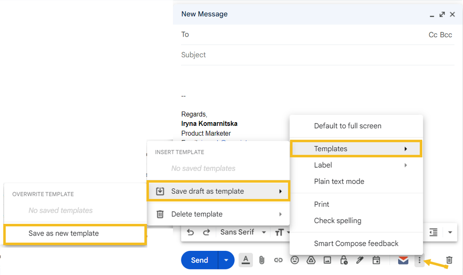
Task: Click the more options three-dot icon
Action: click(419, 260)
